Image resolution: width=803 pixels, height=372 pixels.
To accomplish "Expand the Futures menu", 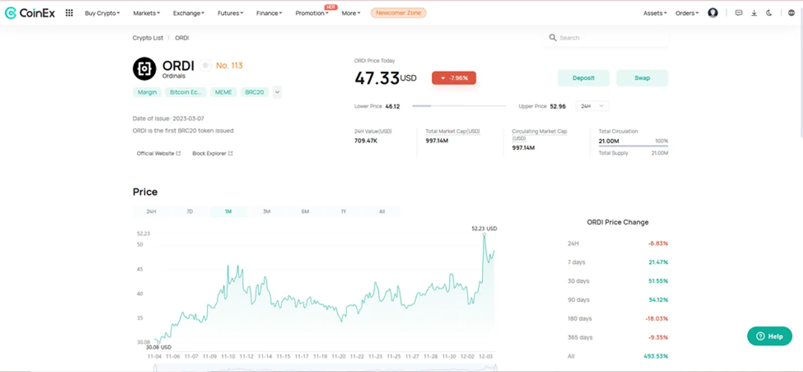I will [x=230, y=14].
